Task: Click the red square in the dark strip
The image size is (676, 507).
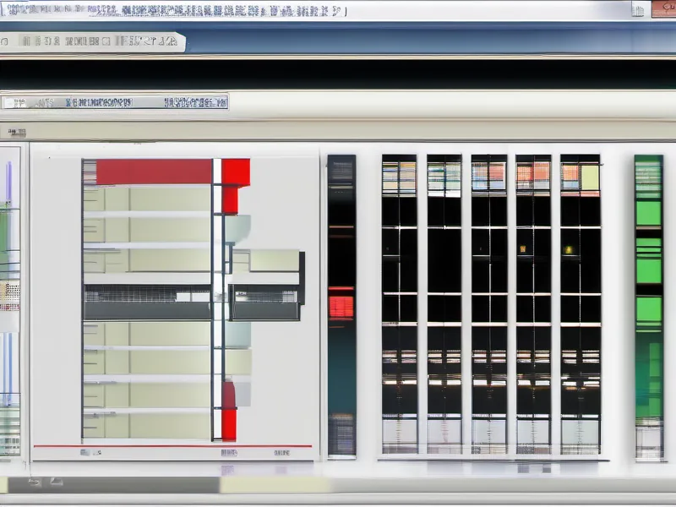Action: (x=341, y=305)
